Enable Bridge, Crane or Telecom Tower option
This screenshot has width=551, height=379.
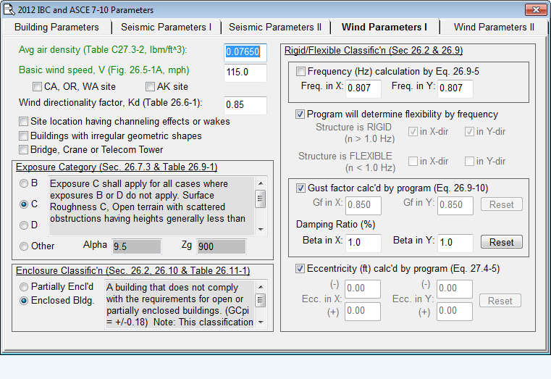pyautogui.click(x=25, y=150)
